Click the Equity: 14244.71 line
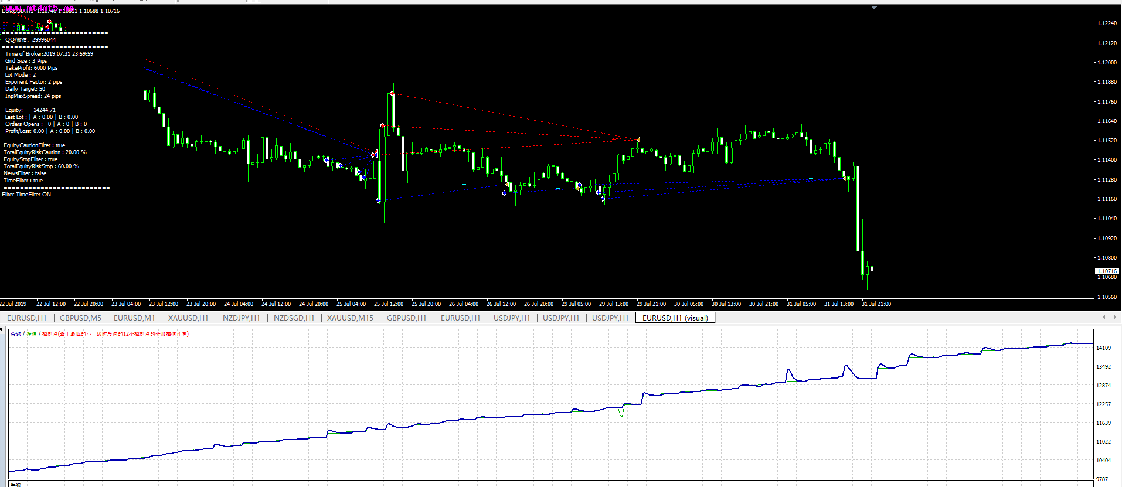The height and width of the screenshot is (487, 1122). pyautogui.click(x=30, y=110)
